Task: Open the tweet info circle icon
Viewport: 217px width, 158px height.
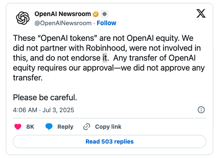Action: [201, 110]
